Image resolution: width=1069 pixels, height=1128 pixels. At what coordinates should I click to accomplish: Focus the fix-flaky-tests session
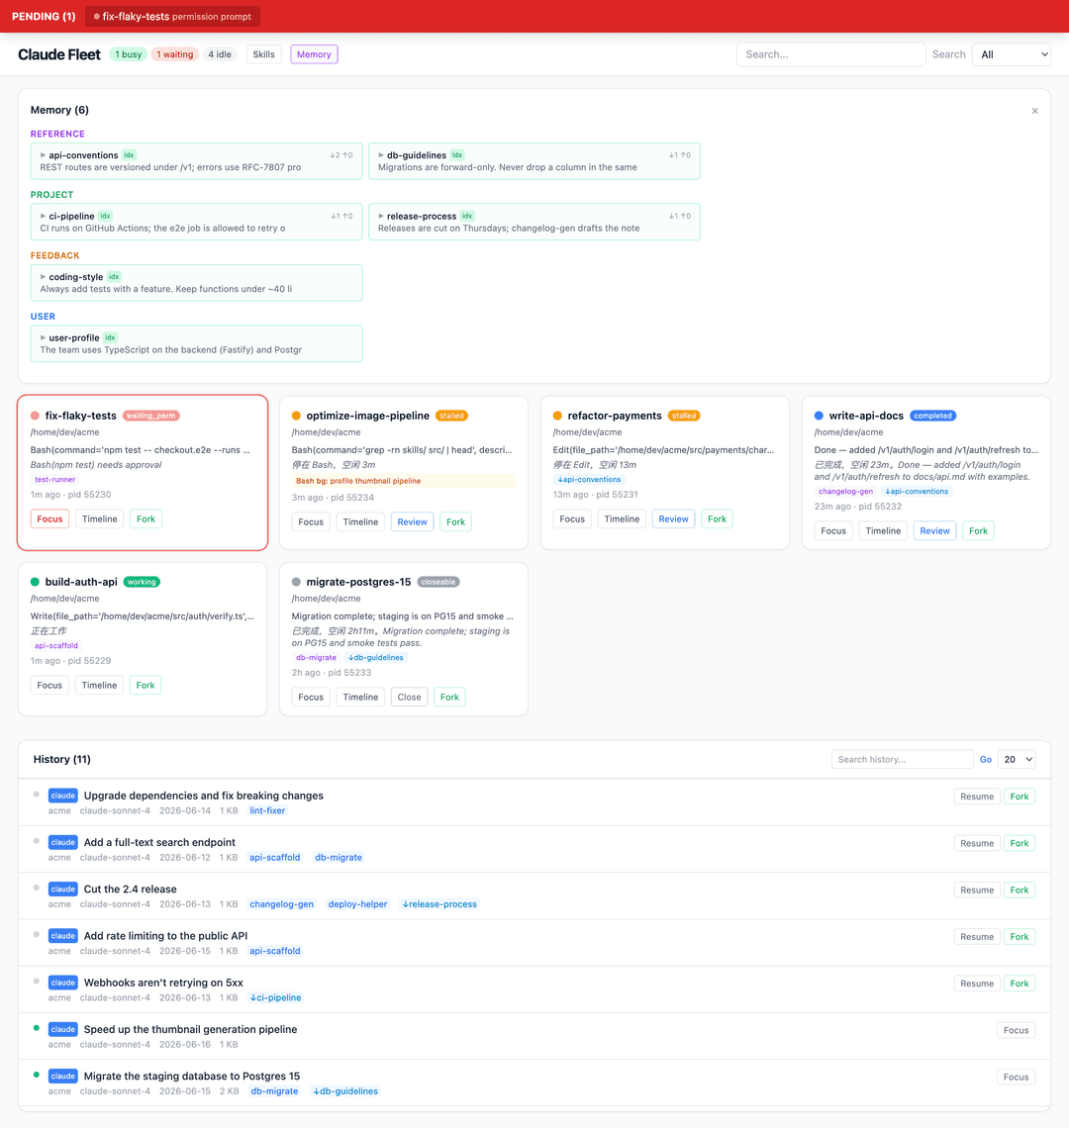click(49, 519)
